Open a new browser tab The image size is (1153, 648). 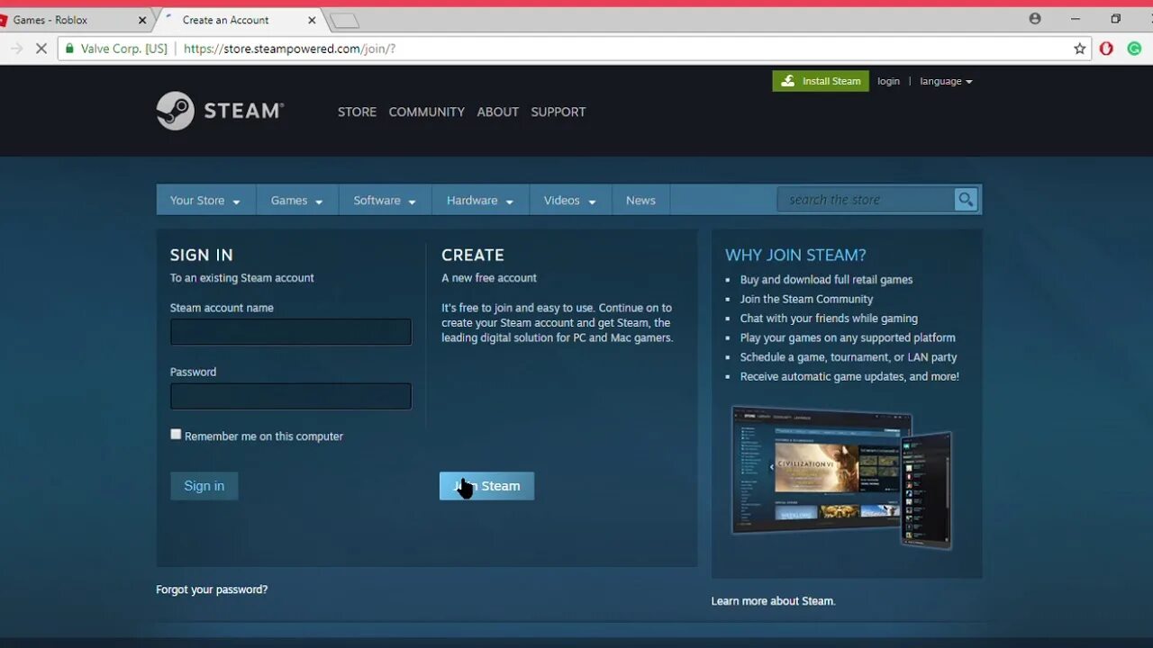[344, 21]
